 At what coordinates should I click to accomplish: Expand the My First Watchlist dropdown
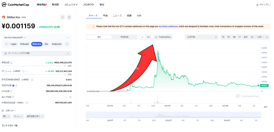[15, 38]
